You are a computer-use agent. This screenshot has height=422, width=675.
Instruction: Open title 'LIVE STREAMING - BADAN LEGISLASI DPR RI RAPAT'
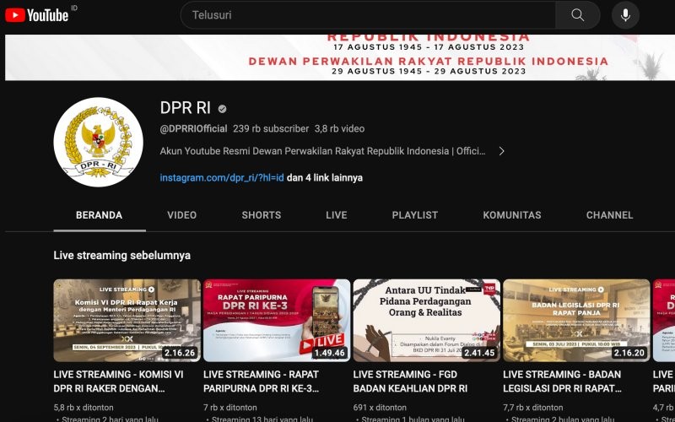562,381
